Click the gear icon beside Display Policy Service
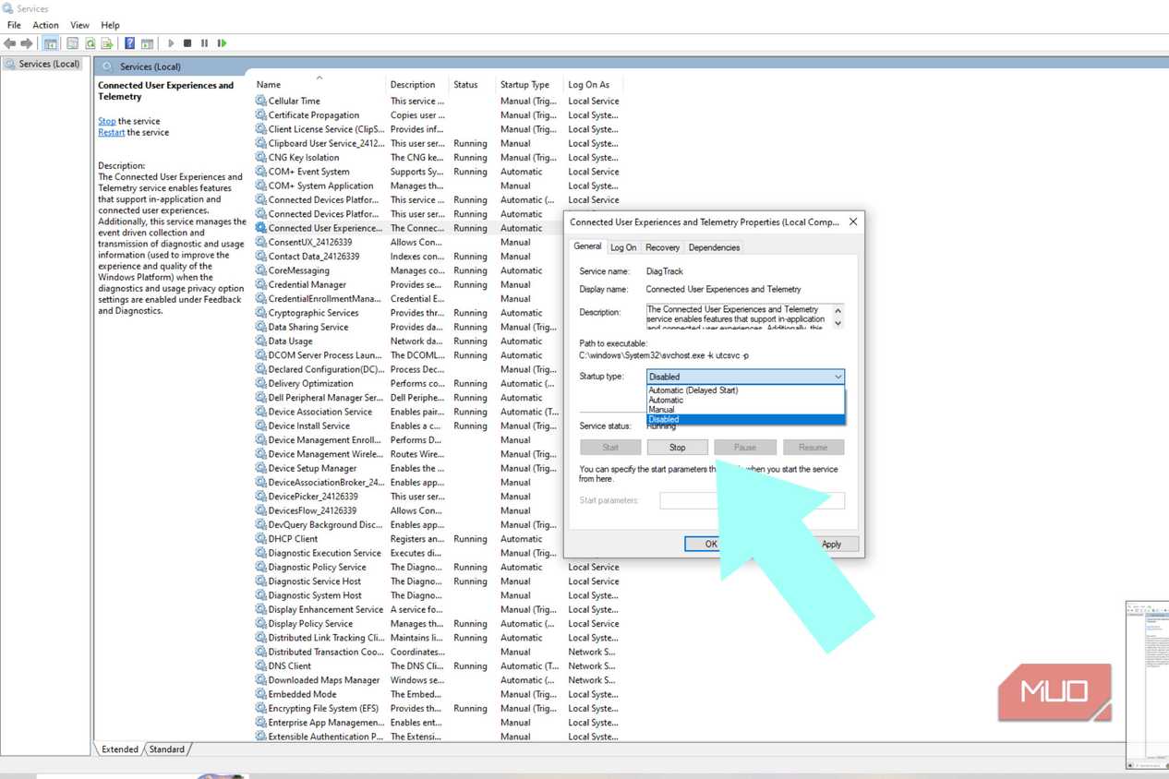Screen dimensions: 1169x779 (261, 624)
